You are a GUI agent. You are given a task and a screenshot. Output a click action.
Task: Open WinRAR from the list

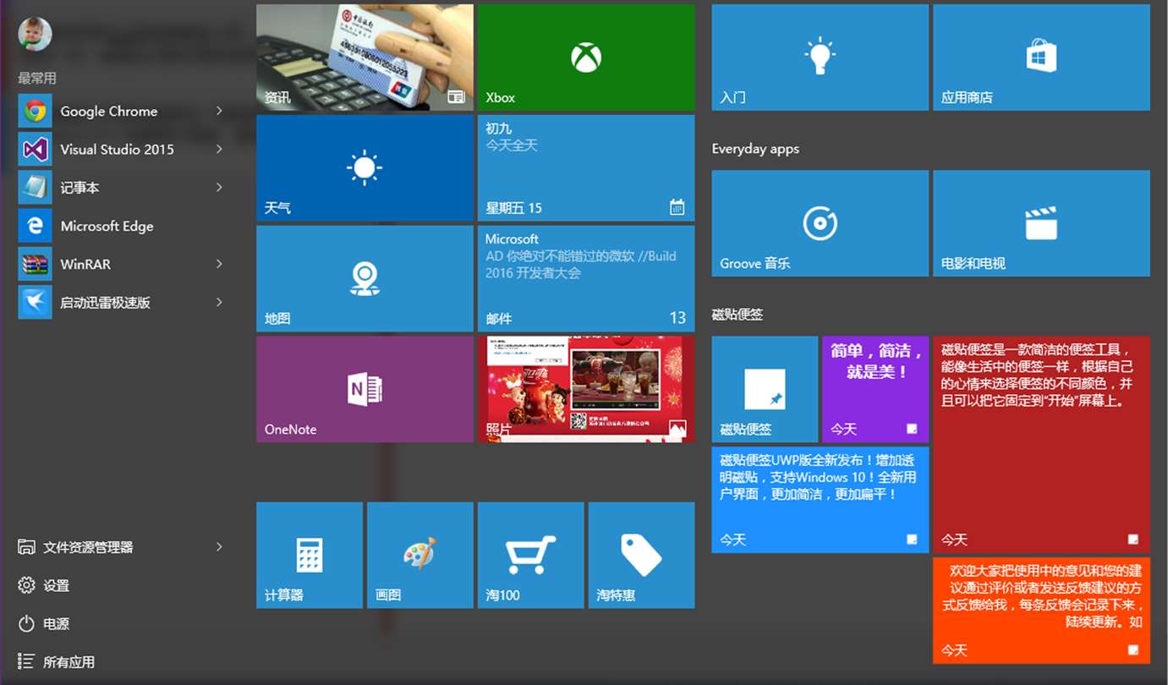pyautogui.click(x=123, y=264)
